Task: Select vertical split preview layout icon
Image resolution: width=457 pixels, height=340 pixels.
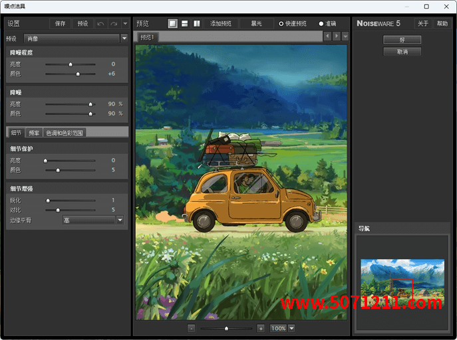Action: (x=197, y=23)
